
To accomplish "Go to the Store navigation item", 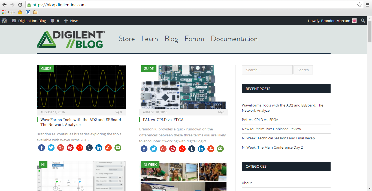I will [126, 39].
